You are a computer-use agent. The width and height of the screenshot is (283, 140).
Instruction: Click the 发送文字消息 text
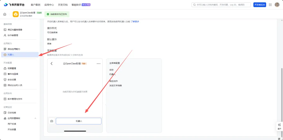116,85
